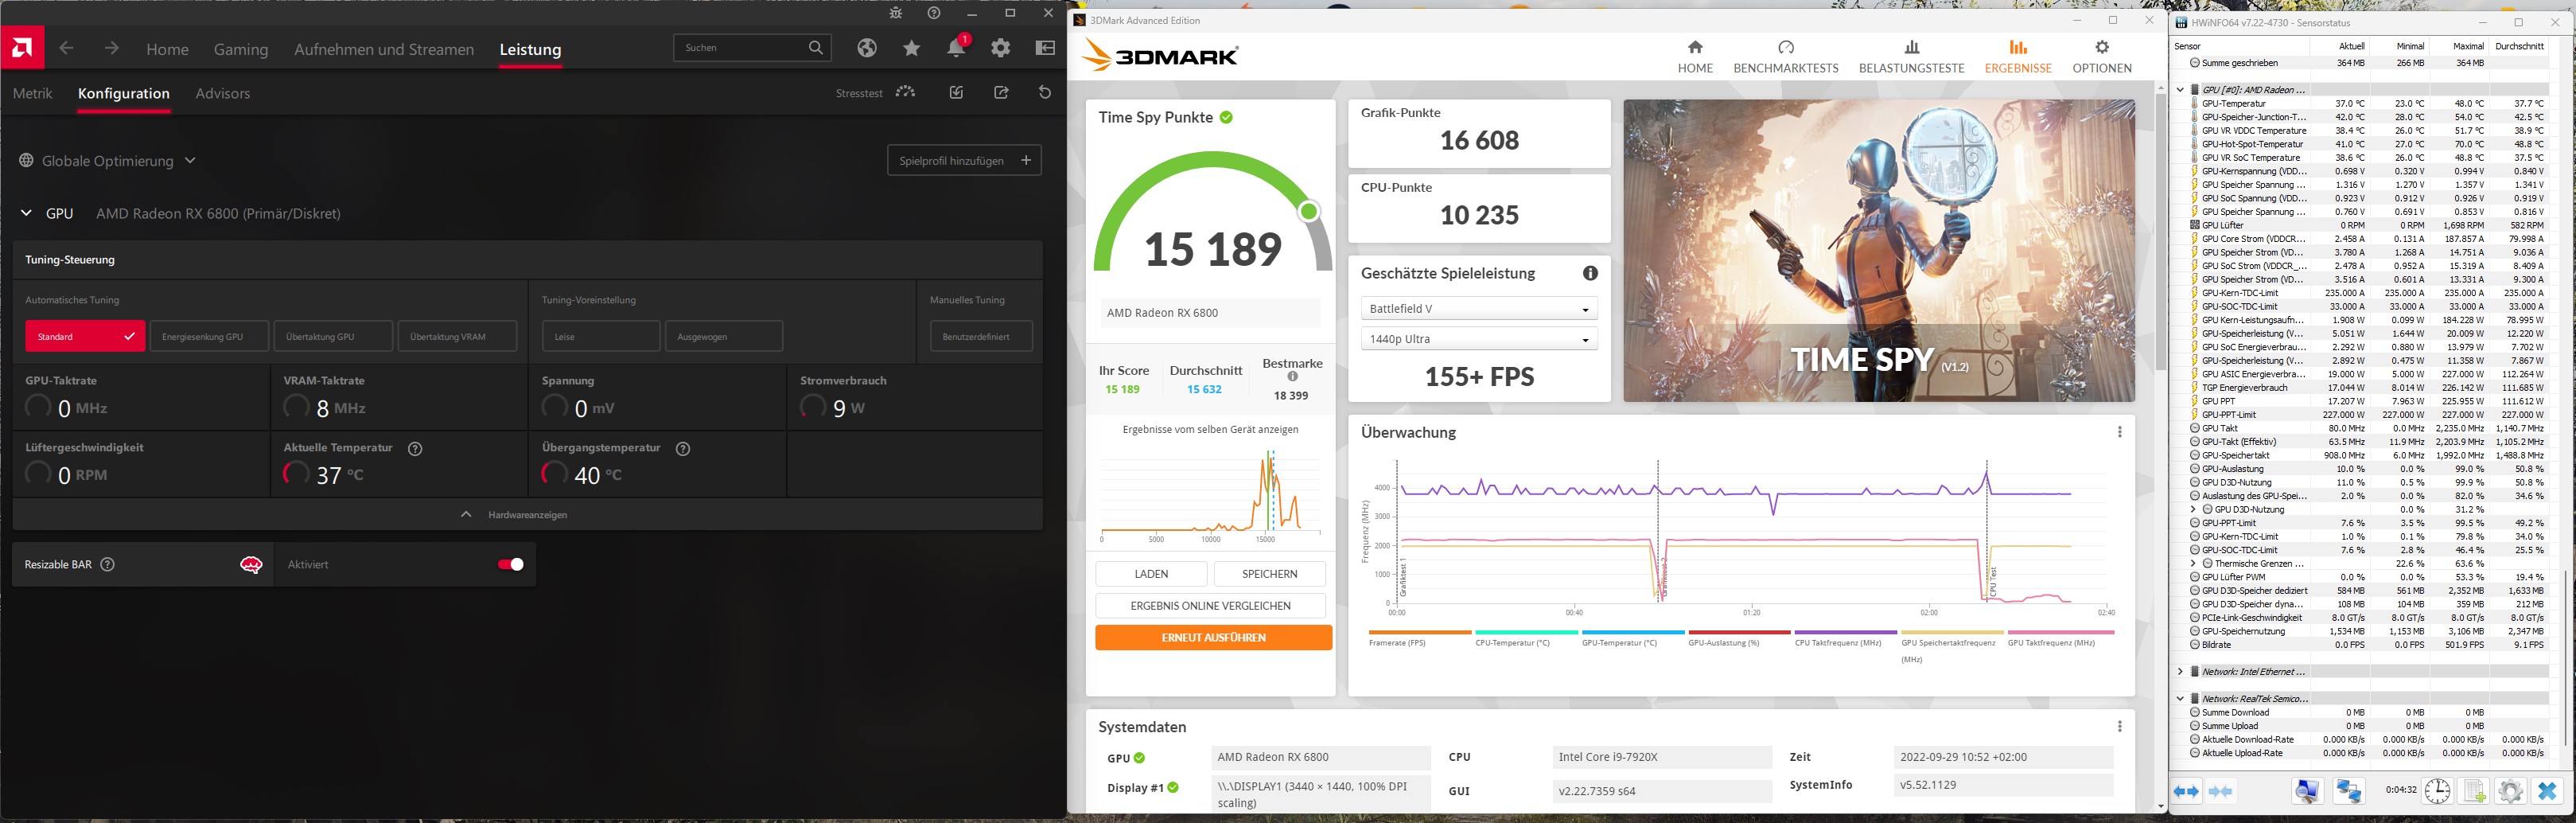Collapse Network: RealTek sensor group
Viewport: 2576px width, 823px height.
pos(2180,699)
